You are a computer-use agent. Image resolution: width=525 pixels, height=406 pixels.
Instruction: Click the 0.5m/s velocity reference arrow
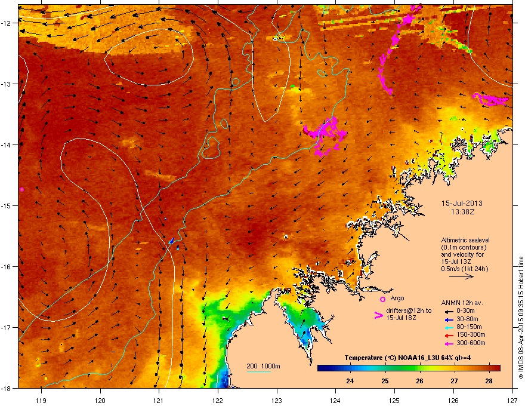pyautogui.click(x=461, y=276)
